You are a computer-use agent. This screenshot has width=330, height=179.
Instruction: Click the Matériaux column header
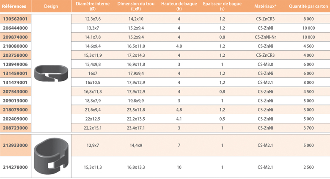(x=266, y=6)
